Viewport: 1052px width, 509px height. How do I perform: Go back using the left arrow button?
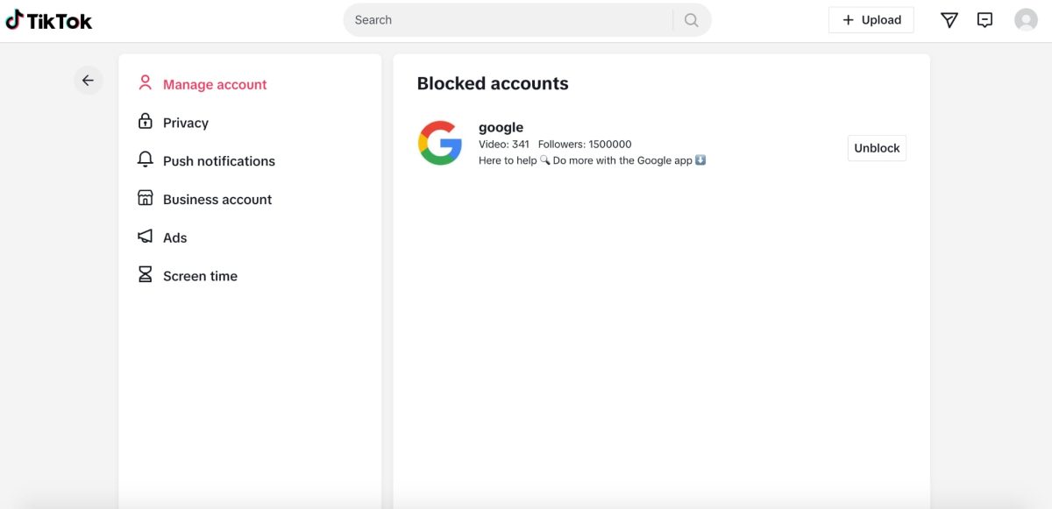[88, 81]
